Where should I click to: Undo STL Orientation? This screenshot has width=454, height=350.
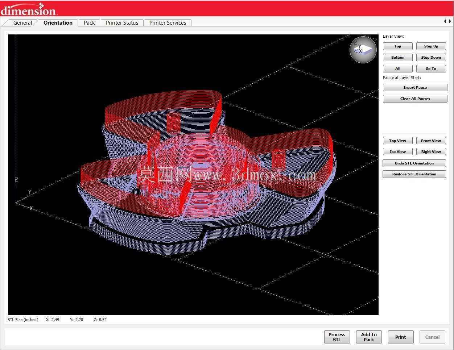click(x=414, y=163)
